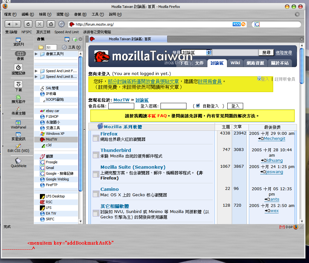Image resolution: width=309 pixels, height=263 pixels.
Task: Expand the 書籤工具列 bookmark folder
Action: 36,54
